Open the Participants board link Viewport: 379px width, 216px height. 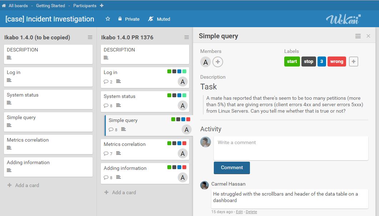[85, 6]
